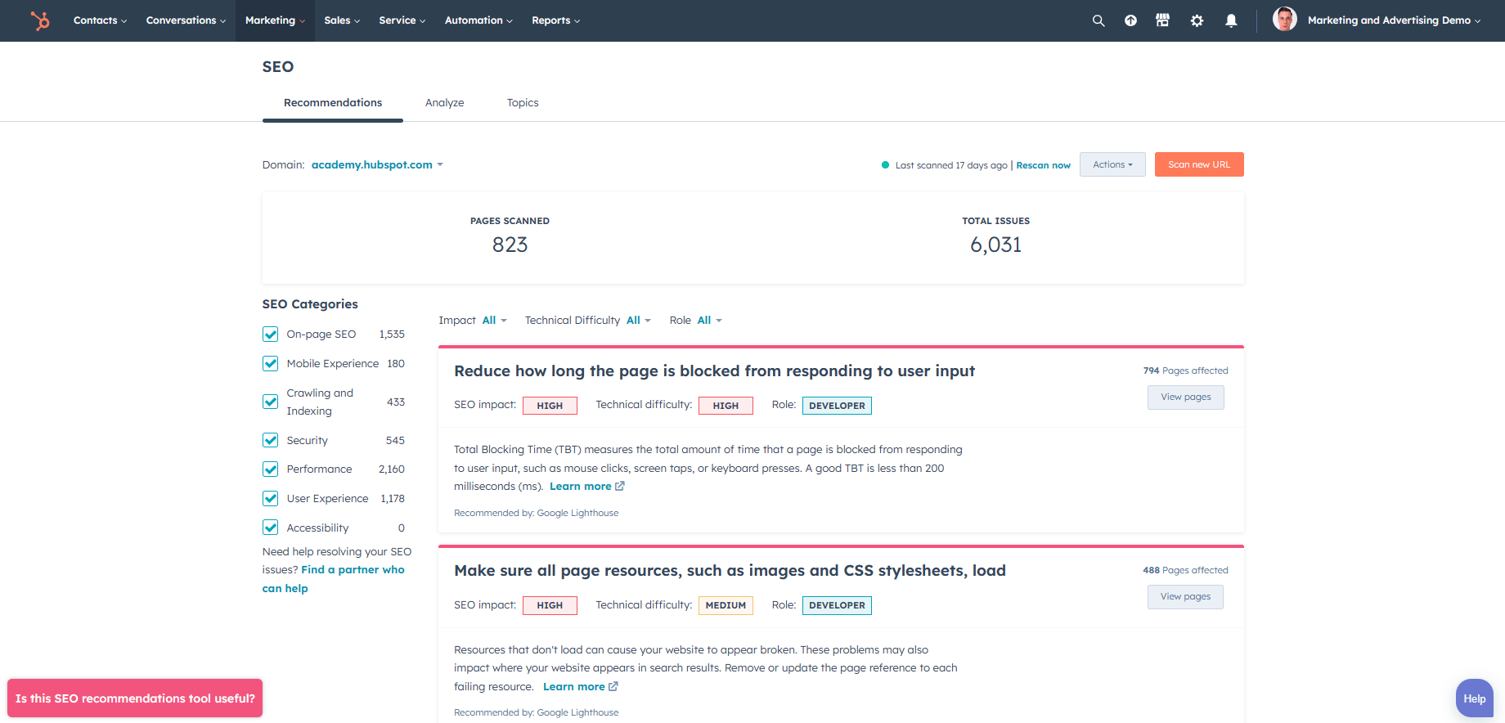
Task: Click the Scan new URL button
Action: click(x=1199, y=164)
